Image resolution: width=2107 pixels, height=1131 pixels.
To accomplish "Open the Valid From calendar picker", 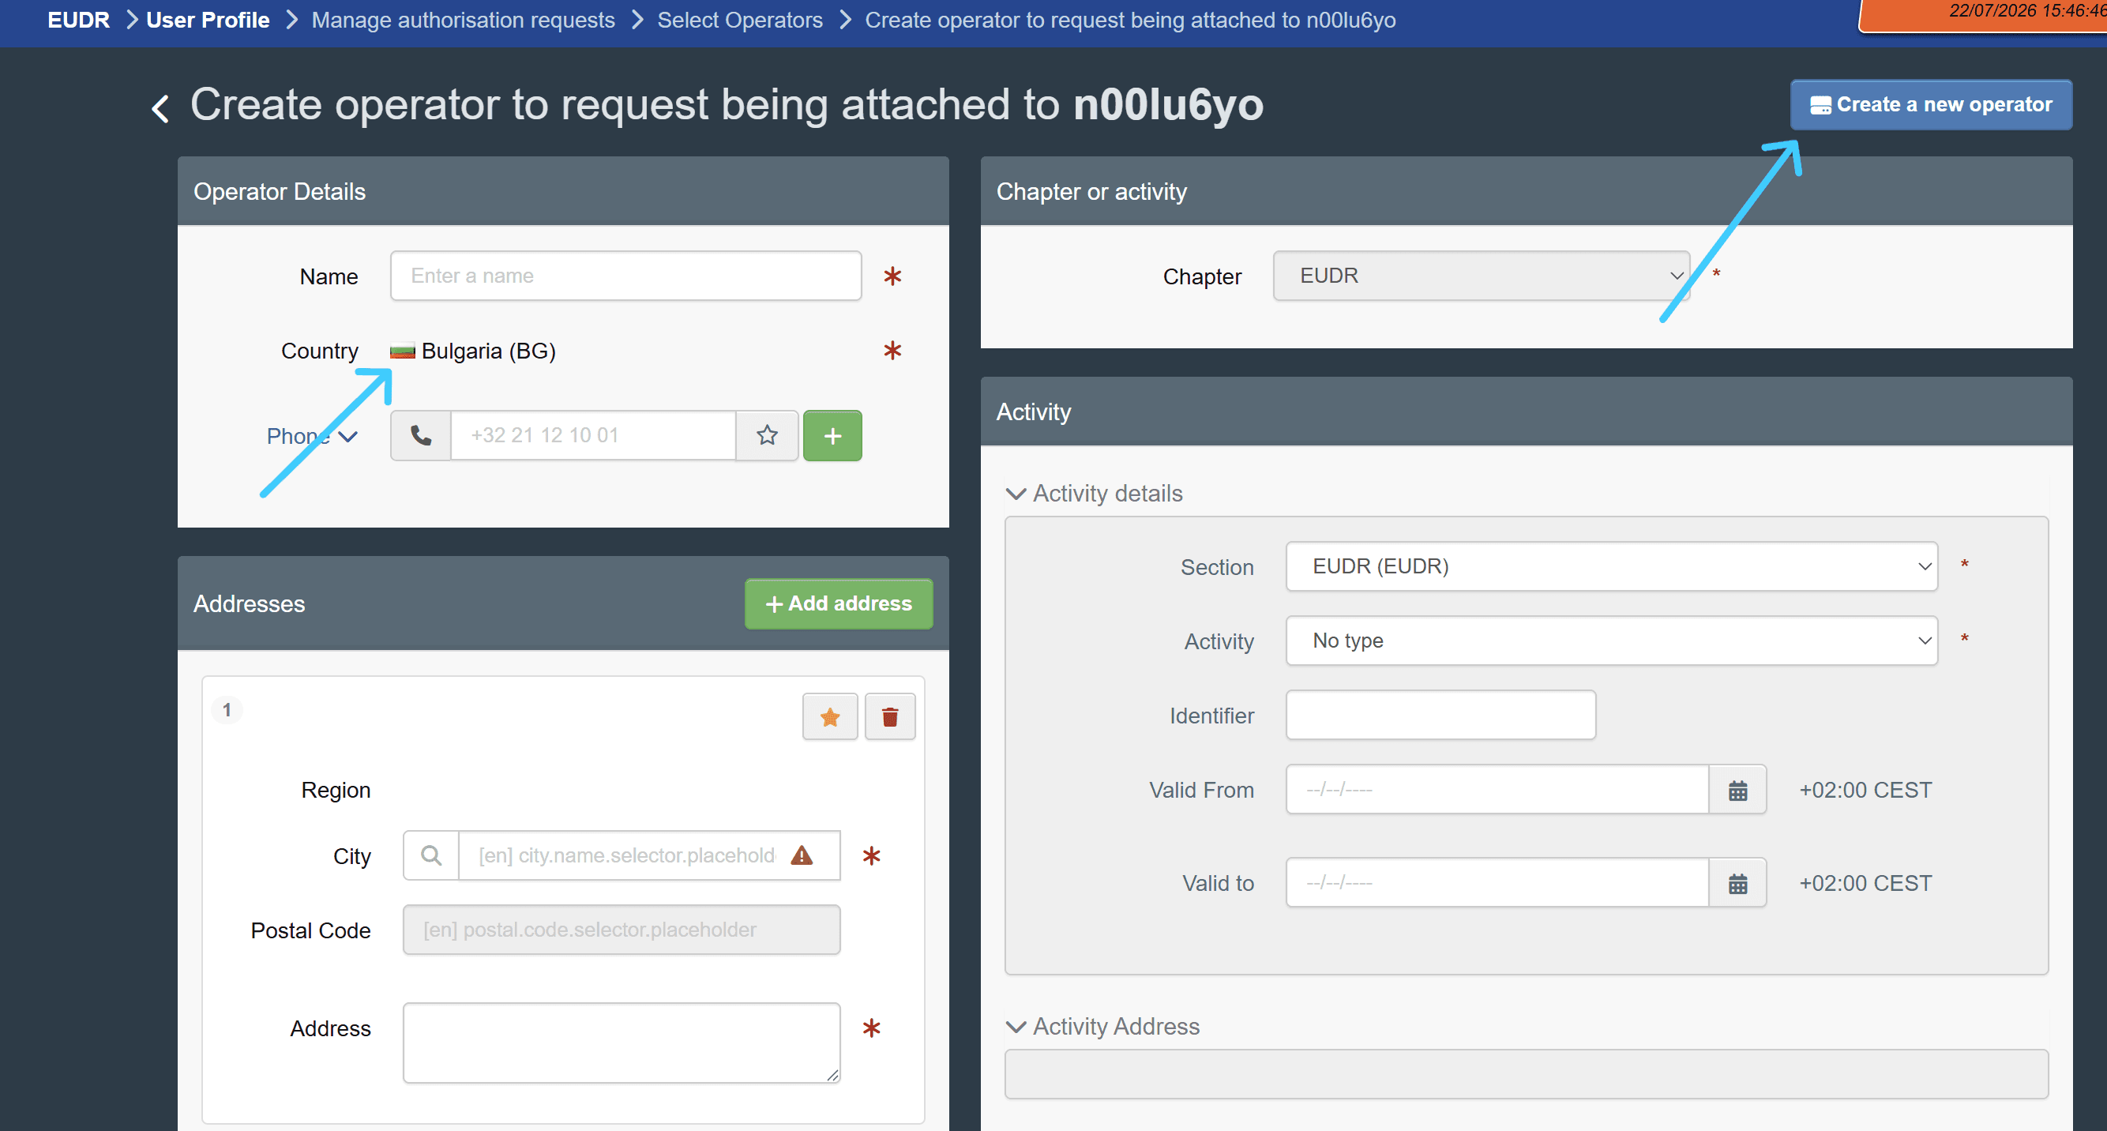I will (x=1737, y=790).
